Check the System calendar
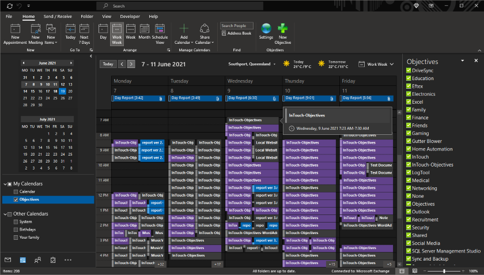The height and width of the screenshot is (275, 484). [x=16, y=222]
